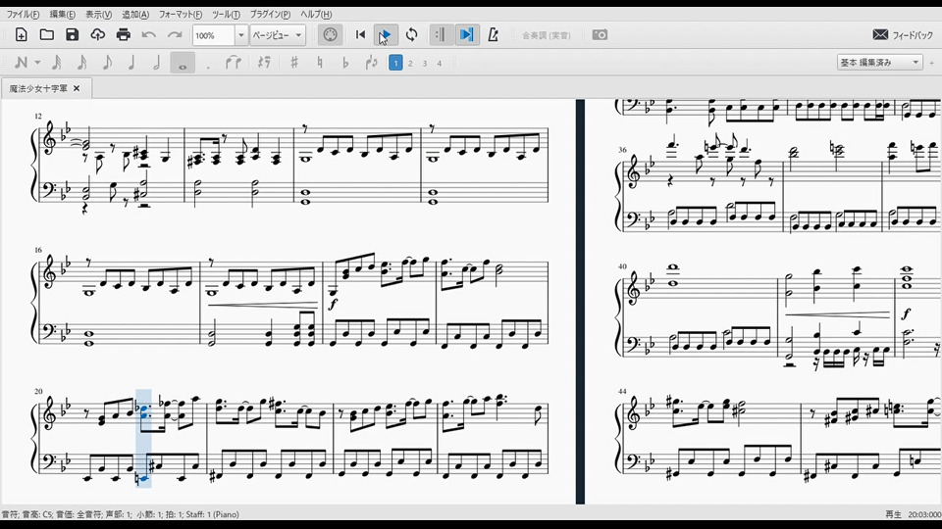
Task: Open the 編集 menu
Action: pos(63,15)
